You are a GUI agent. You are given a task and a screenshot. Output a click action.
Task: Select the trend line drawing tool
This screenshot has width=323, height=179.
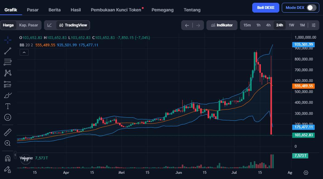(8, 51)
